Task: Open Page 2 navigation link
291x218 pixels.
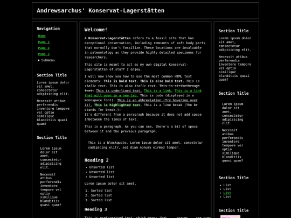Action: coord(44,48)
